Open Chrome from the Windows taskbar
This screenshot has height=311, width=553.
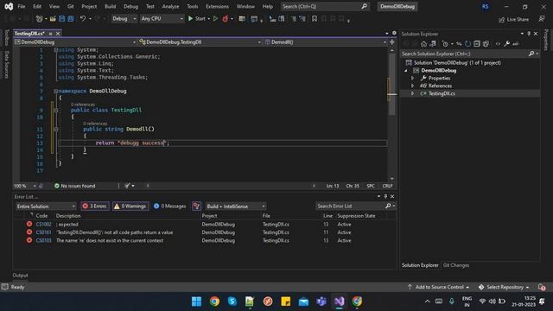[x=214, y=301]
